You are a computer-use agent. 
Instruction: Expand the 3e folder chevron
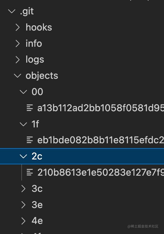coord(23,205)
